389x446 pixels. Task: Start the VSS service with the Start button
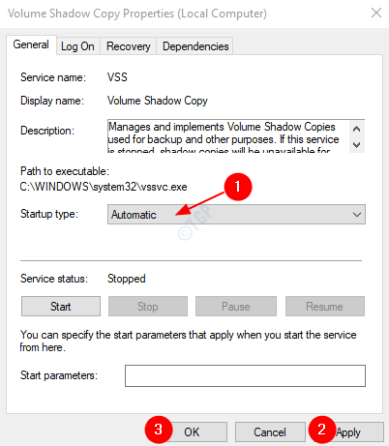coord(61,307)
